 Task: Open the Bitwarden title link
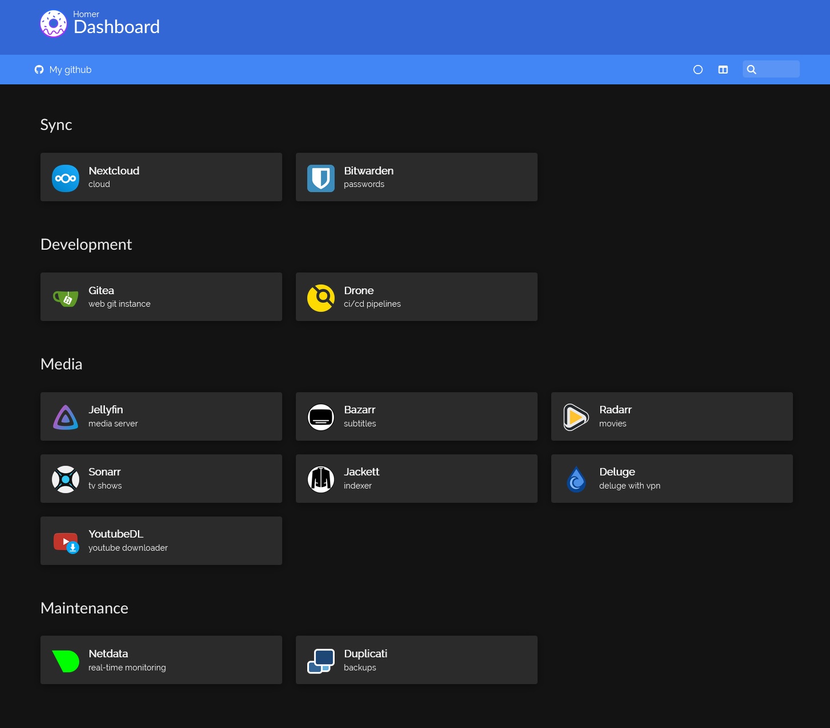pos(369,170)
